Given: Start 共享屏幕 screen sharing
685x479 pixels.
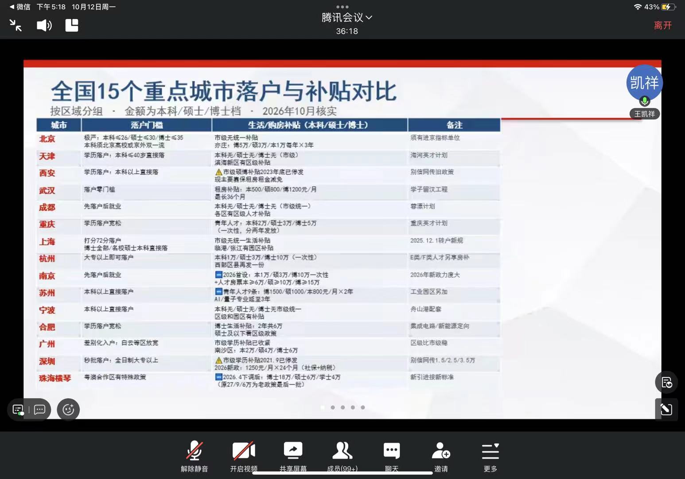Looking at the screenshot, I should [x=293, y=456].
